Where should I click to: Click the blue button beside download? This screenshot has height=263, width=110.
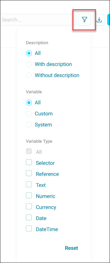[108, 20]
